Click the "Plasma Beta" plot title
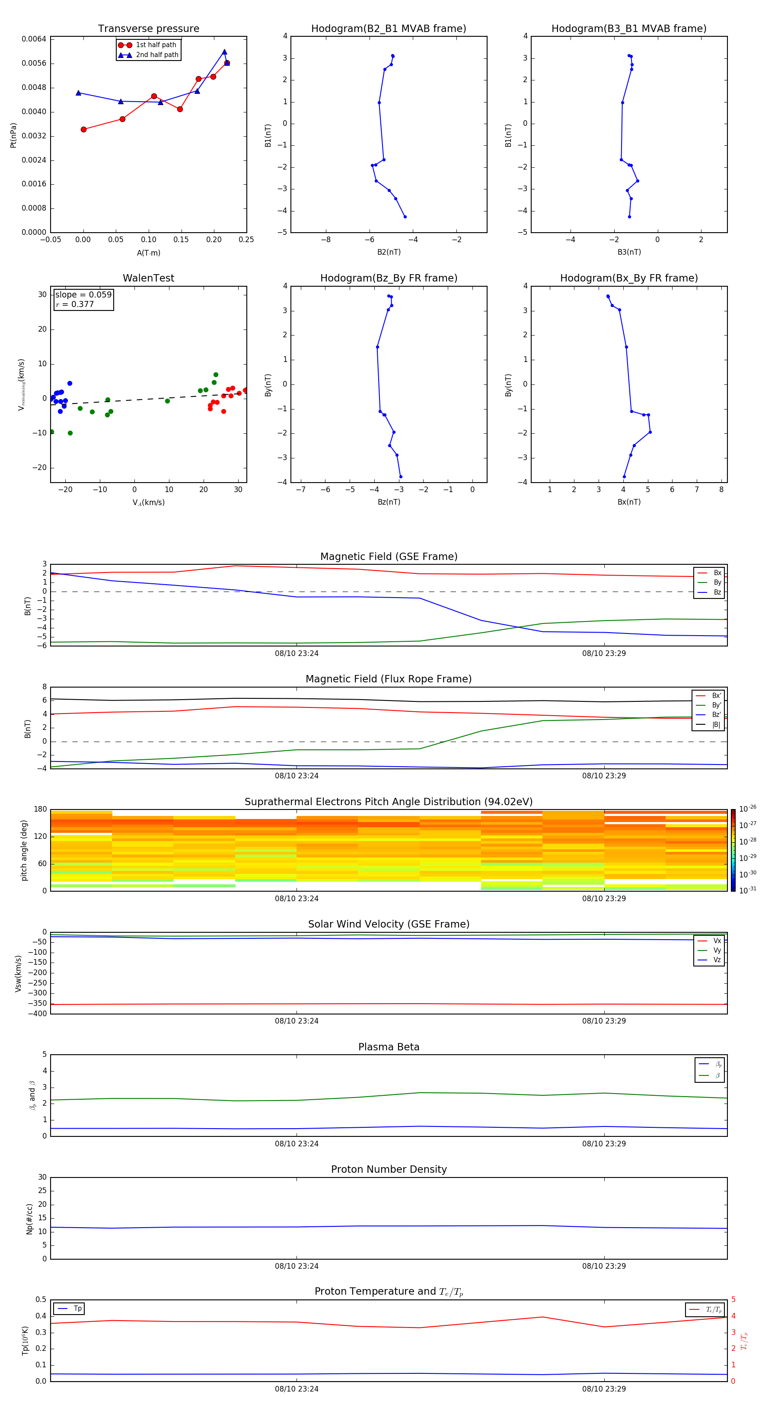The image size is (778, 1427). coord(389,1047)
